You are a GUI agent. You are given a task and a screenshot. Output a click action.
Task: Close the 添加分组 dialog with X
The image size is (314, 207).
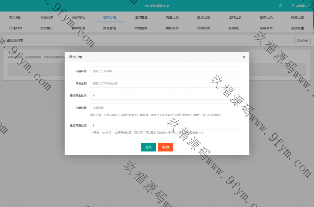point(244,57)
